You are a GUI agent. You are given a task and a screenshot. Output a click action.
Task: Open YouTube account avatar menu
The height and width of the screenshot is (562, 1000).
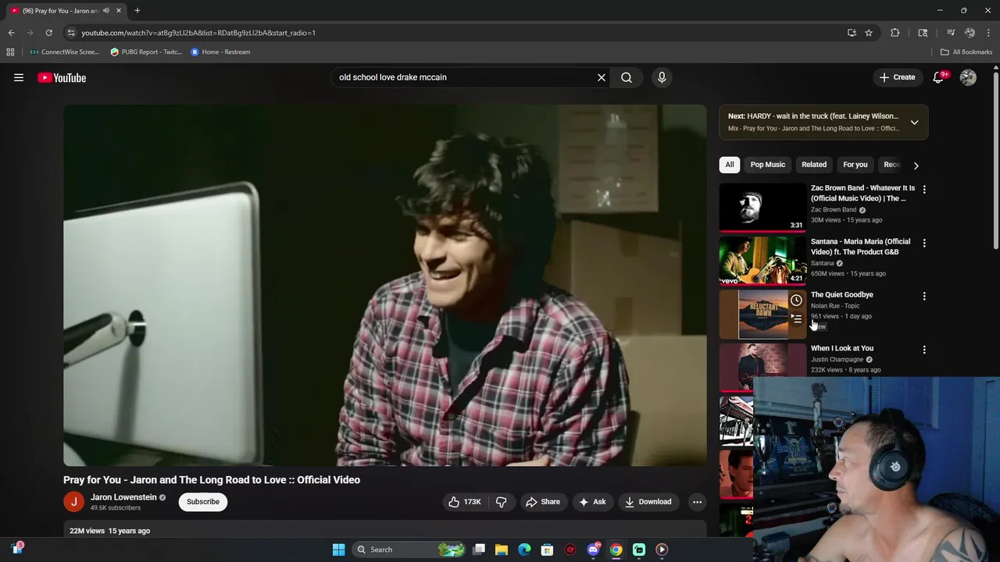(968, 77)
